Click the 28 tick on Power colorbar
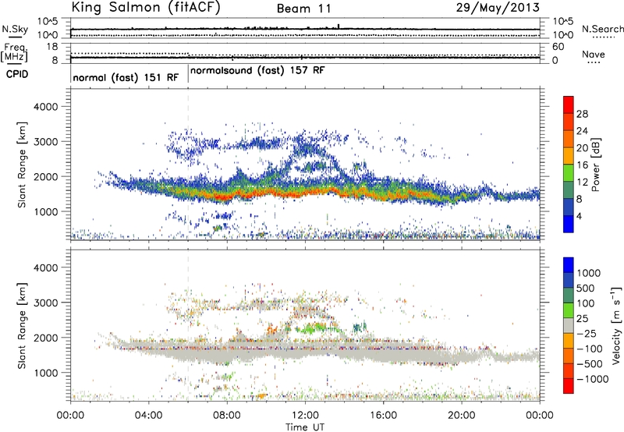This screenshot has width=624, height=432. tap(582, 114)
